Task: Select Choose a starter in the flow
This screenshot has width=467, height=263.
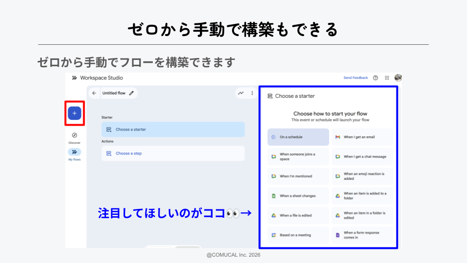Action: tap(173, 130)
